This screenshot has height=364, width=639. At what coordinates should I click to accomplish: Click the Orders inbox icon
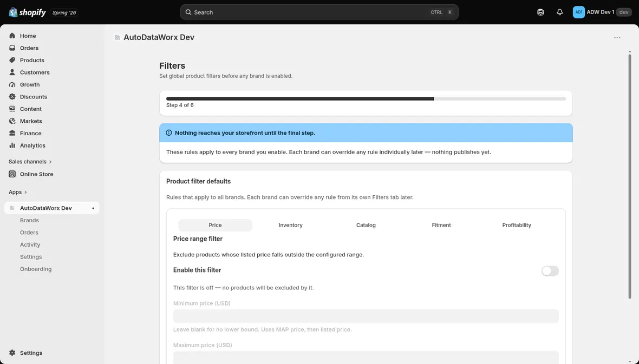click(x=12, y=48)
